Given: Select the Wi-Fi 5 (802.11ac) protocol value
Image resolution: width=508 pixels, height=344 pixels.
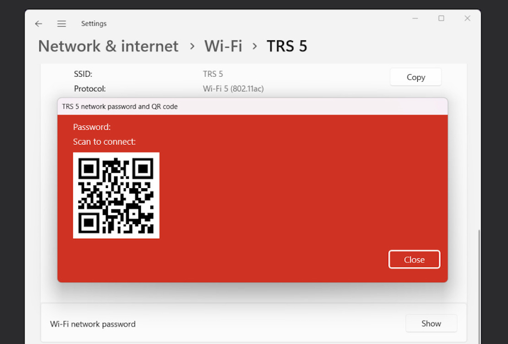Looking at the screenshot, I should (233, 88).
